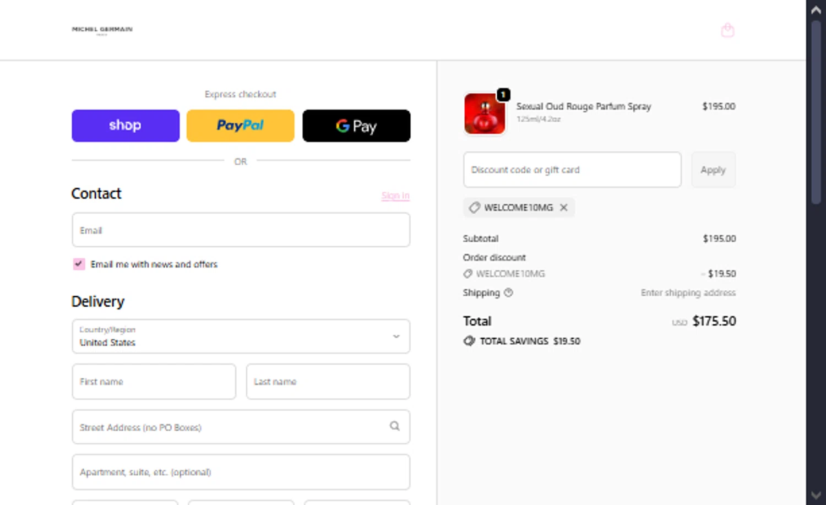Select the $175.50 total amount
The height and width of the screenshot is (505, 826).
click(714, 321)
